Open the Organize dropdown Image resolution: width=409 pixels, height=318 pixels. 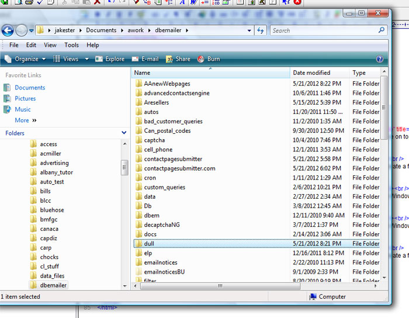click(25, 59)
